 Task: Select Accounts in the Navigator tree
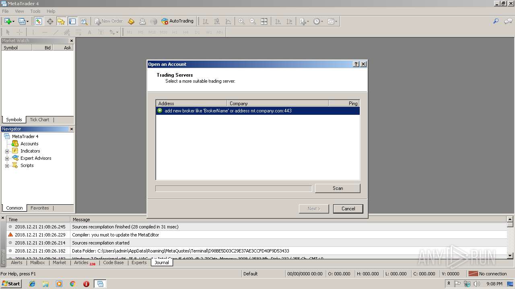pyautogui.click(x=29, y=144)
